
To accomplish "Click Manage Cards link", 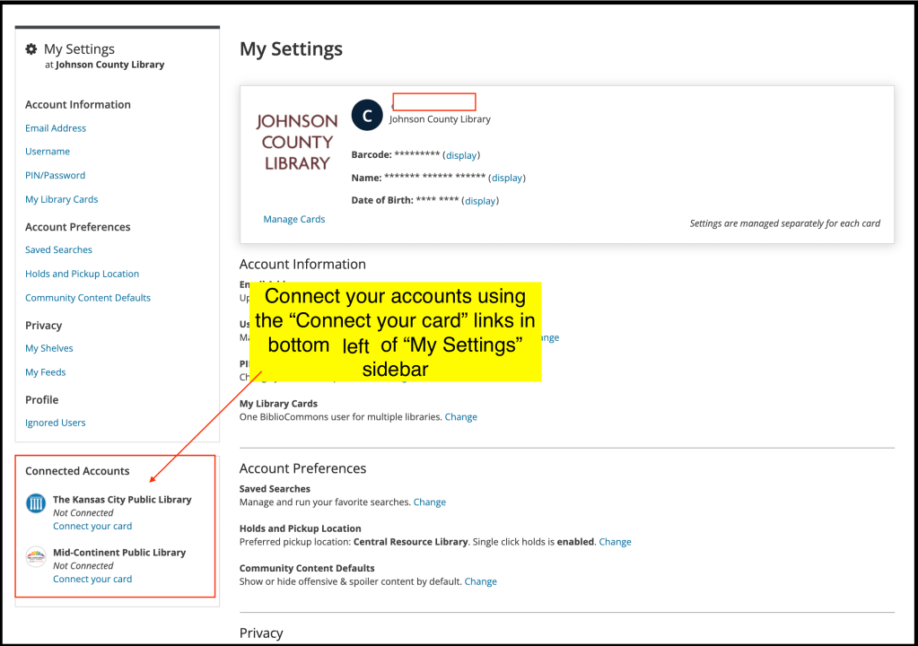I will tap(294, 219).
